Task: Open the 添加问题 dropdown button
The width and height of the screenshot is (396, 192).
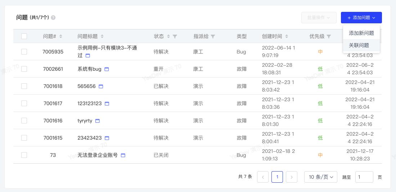Action: [361, 18]
